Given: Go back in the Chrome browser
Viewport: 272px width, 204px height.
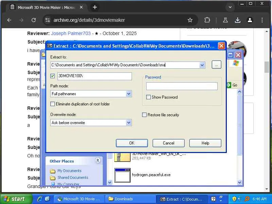Looking at the screenshot, I should tap(9, 20).
